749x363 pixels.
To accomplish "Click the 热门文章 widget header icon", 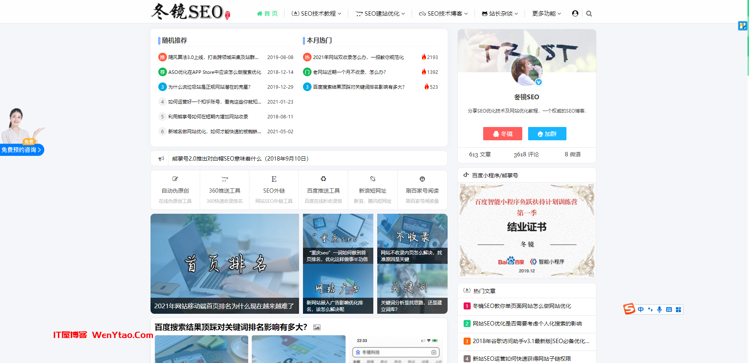I will [467, 291].
